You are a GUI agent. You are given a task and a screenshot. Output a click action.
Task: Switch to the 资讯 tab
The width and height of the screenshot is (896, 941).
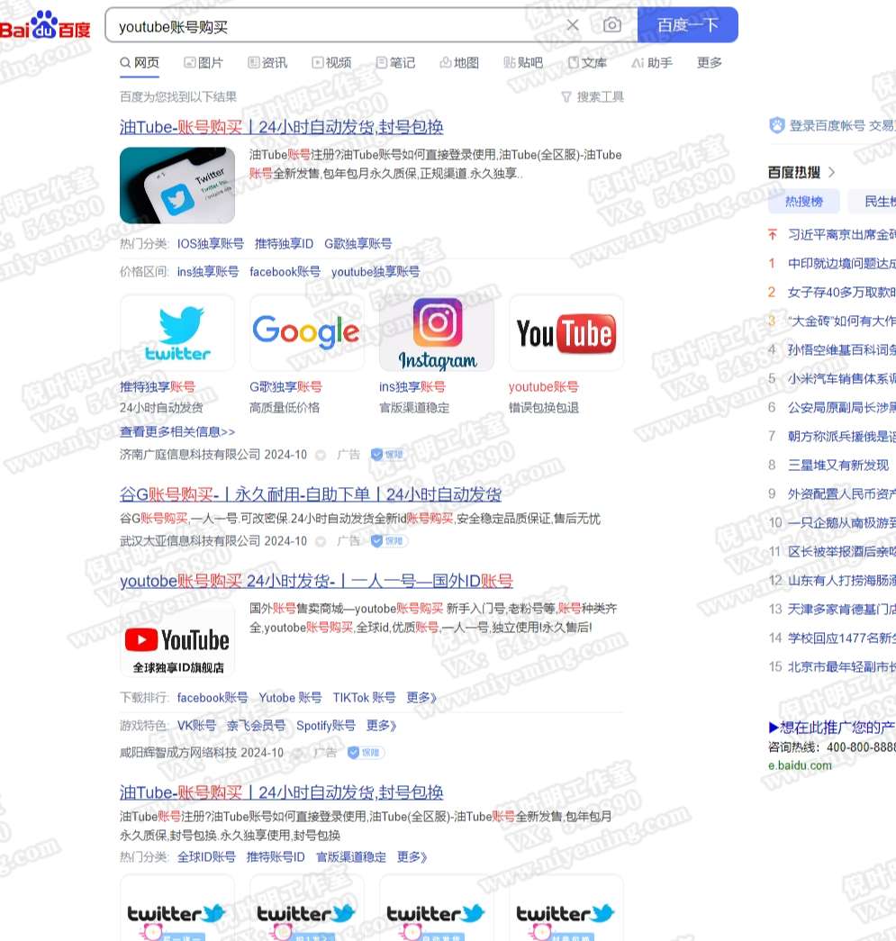tap(267, 63)
